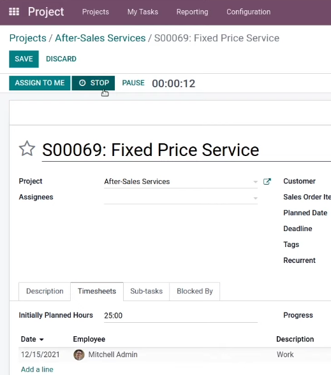Assign this task to me
This screenshot has height=375, width=331.
(40, 83)
